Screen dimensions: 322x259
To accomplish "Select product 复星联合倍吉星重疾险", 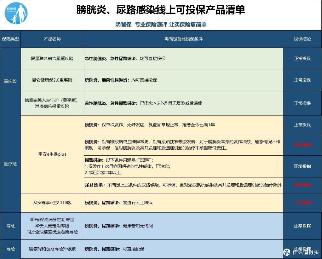I will [x=52, y=59].
